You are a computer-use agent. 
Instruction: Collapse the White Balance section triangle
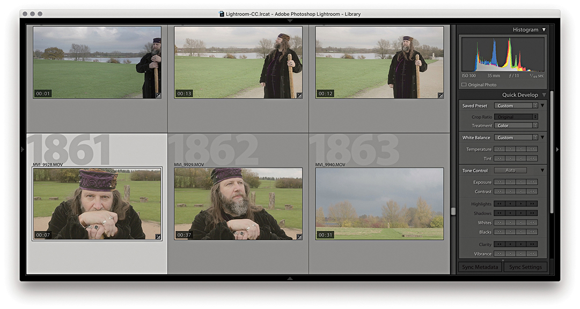pos(542,137)
